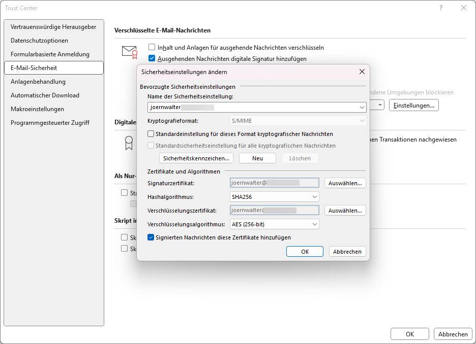Expand the Name der Sicherheitseinstellung dropdown
This screenshot has height=344, width=476.
(362, 108)
